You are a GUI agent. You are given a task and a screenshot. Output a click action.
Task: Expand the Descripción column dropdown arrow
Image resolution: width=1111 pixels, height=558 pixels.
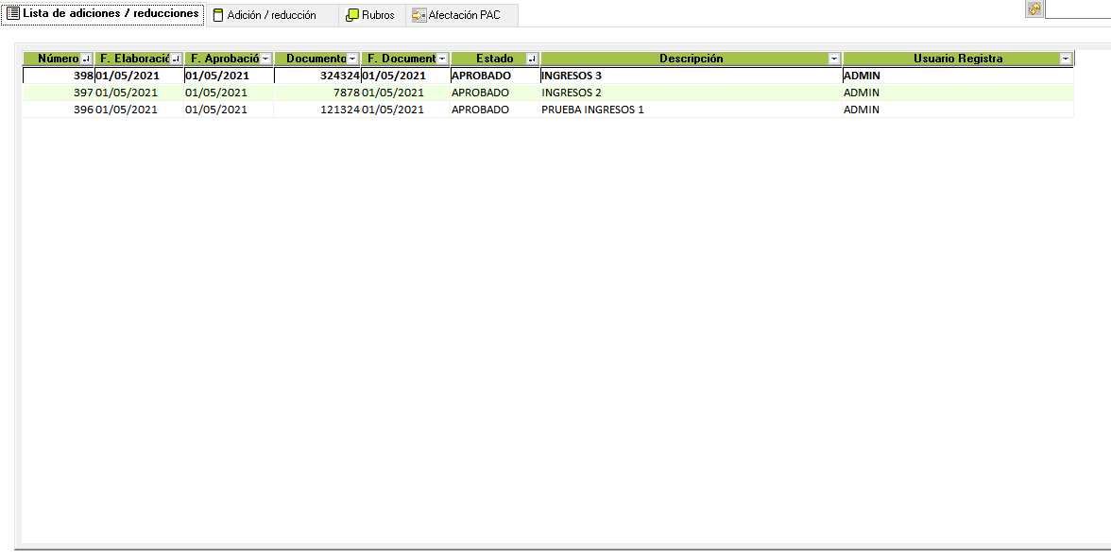click(x=835, y=59)
